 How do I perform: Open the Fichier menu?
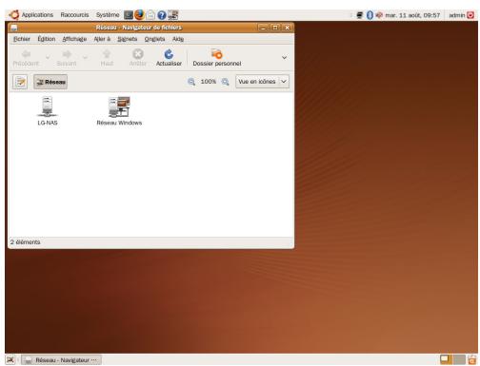pos(22,39)
